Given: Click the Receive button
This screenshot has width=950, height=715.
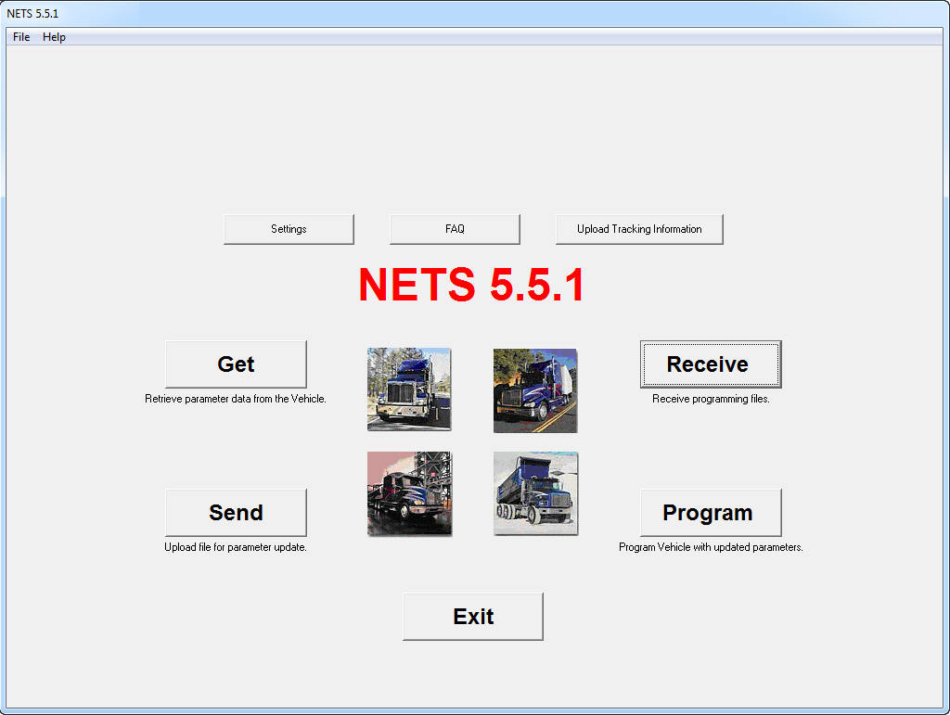Looking at the screenshot, I should pos(711,364).
